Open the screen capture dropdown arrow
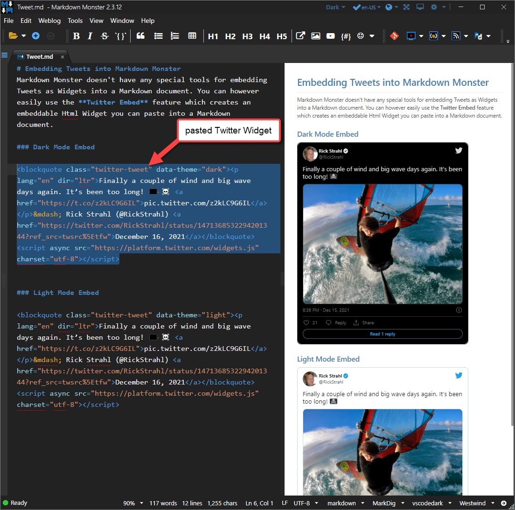Image resolution: width=515 pixels, height=510 pixels. click(421, 36)
